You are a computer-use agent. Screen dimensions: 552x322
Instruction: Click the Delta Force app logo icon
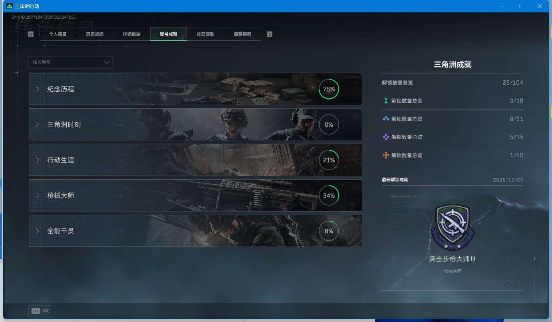click(x=10, y=6)
